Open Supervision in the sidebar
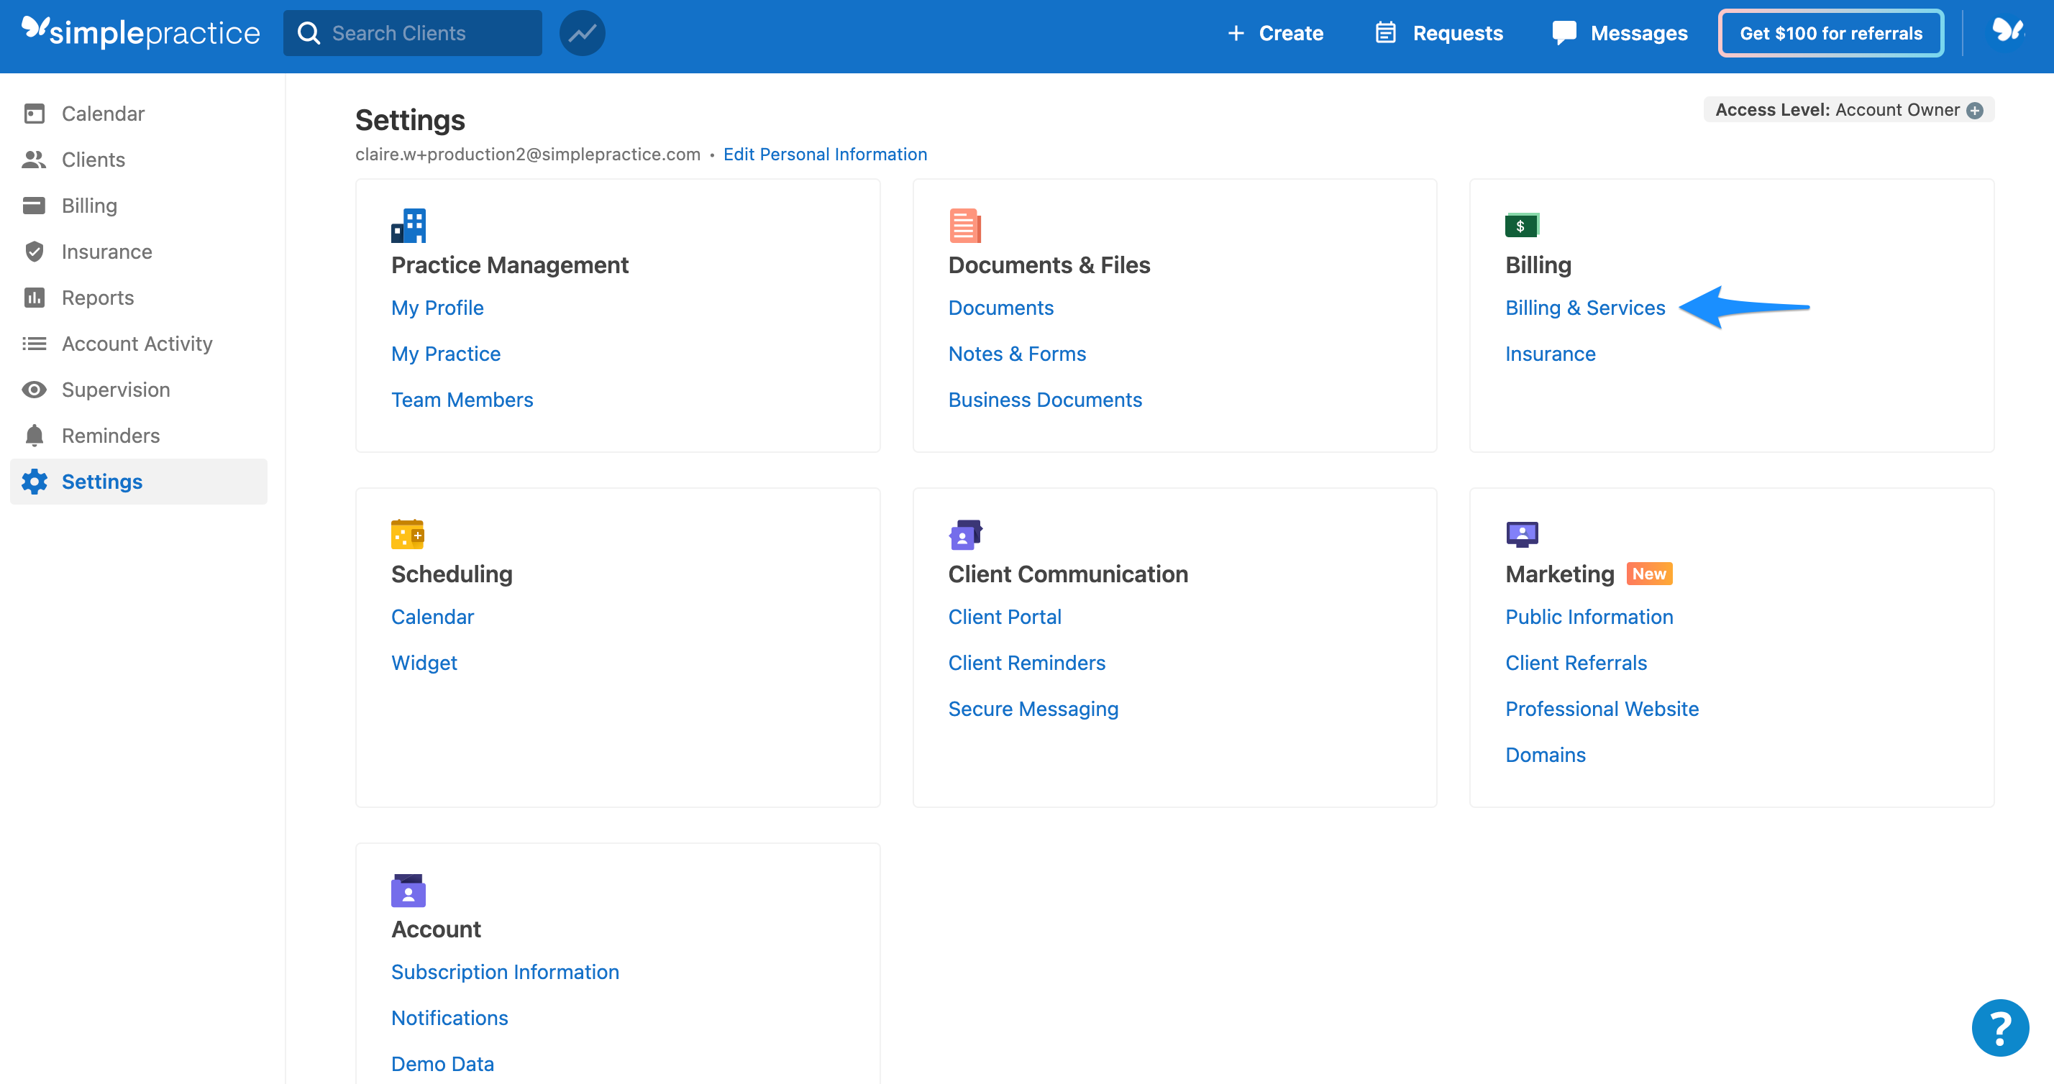 (139, 390)
